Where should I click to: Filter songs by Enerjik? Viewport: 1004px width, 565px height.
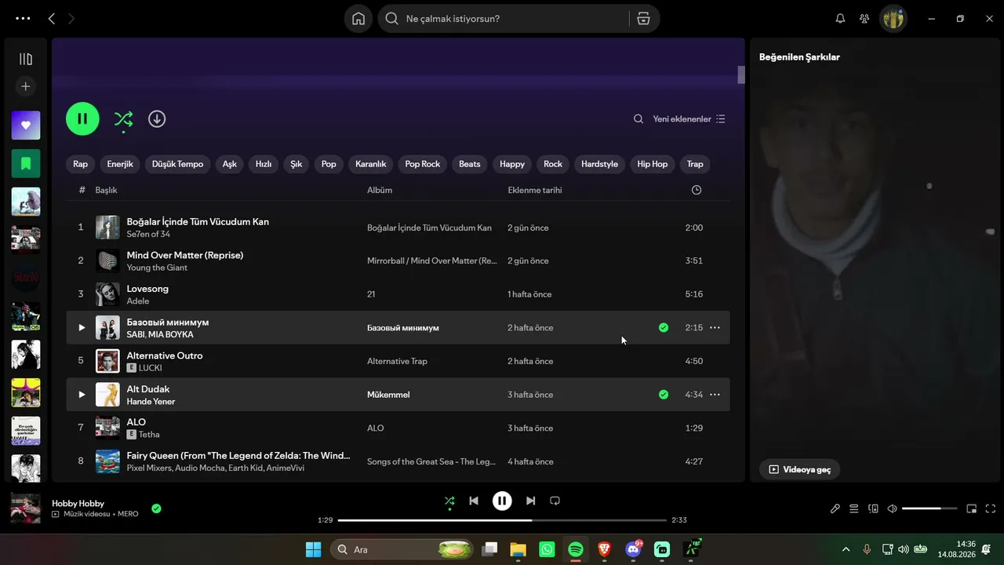coord(120,164)
